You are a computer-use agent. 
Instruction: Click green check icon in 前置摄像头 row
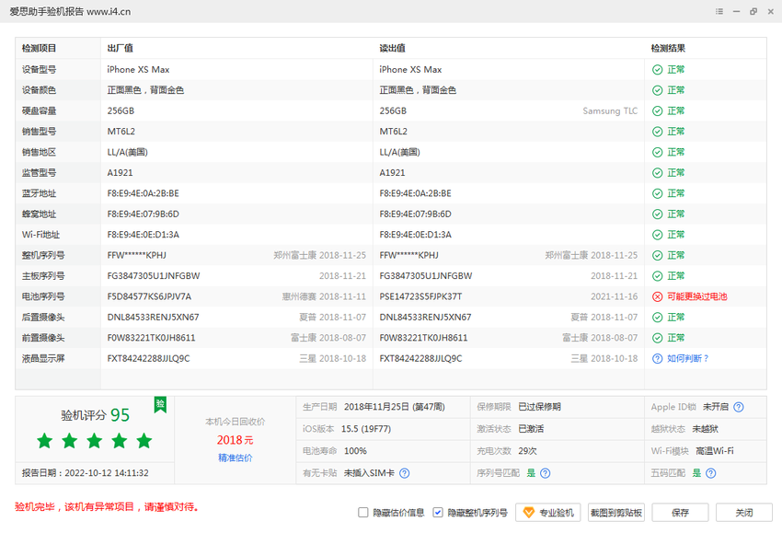pos(657,338)
